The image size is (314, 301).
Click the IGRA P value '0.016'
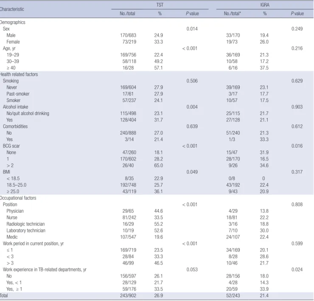[x=297, y=146]
